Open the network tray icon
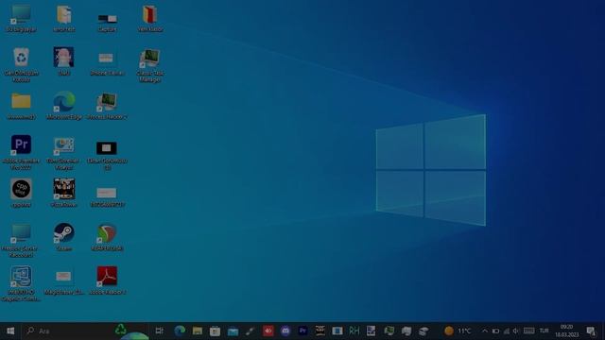Screen dimensions: 605x340 click(x=507, y=331)
